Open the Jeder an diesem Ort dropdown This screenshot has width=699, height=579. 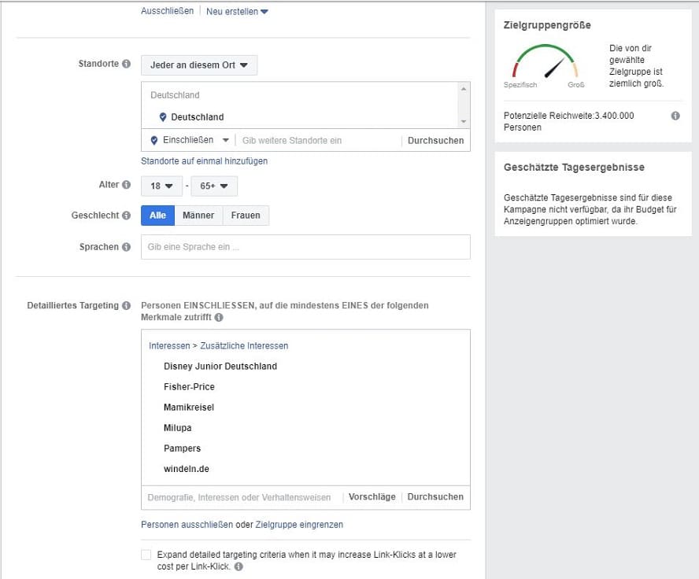tap(199, 65)
